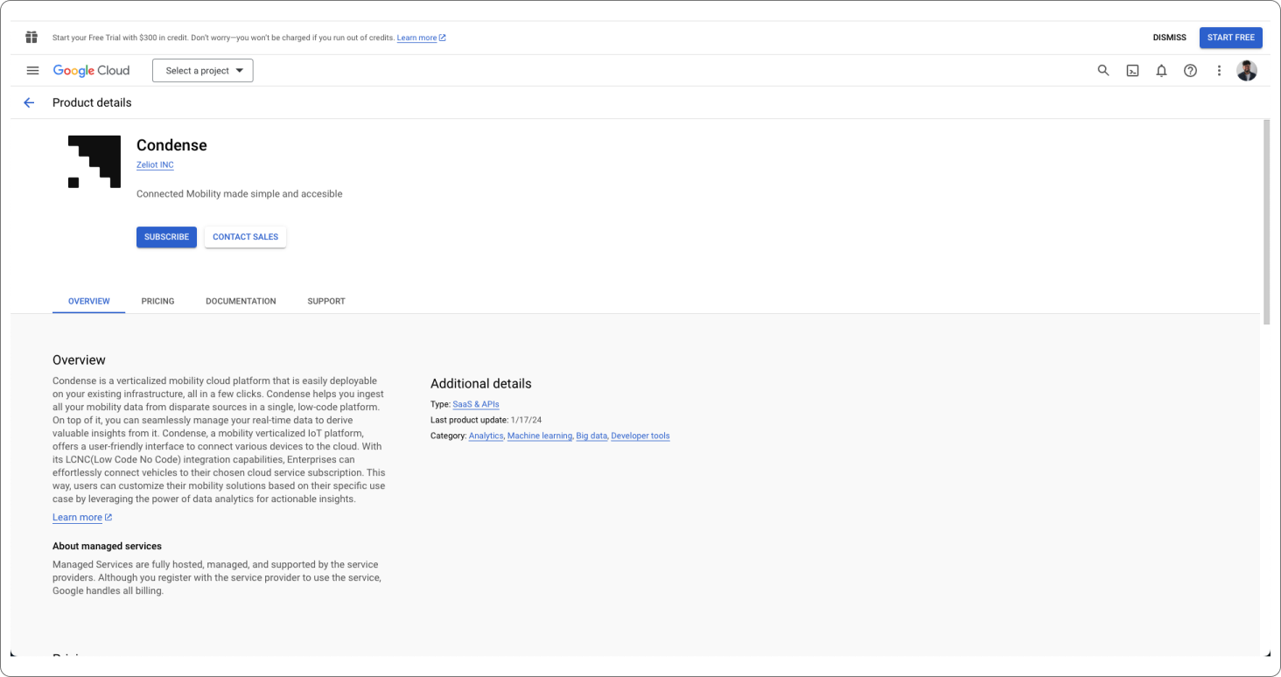The height and width of the screenshot is (677, 1281).
Task: Dismiss the free trial banner
Action: (x=1169, y=38)
